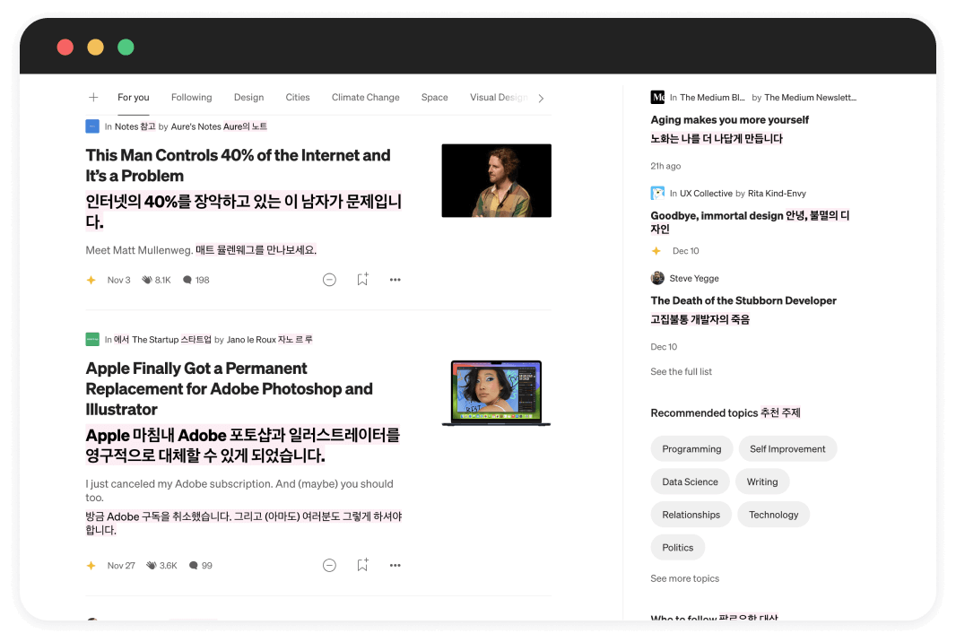Open comments icon showing 198 responses
Image resolution: width=956 pixels, height=642 pixels.
[187, 280]
